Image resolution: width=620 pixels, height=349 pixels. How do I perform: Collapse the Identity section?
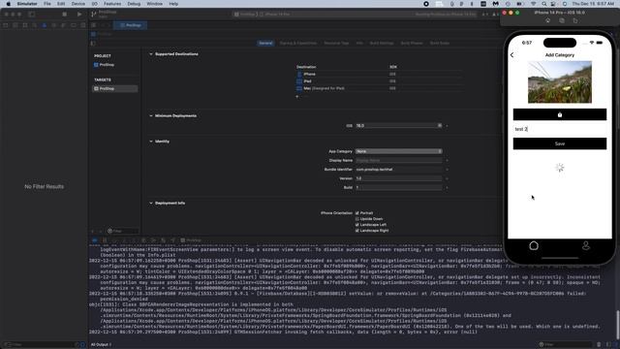point(151,142)
